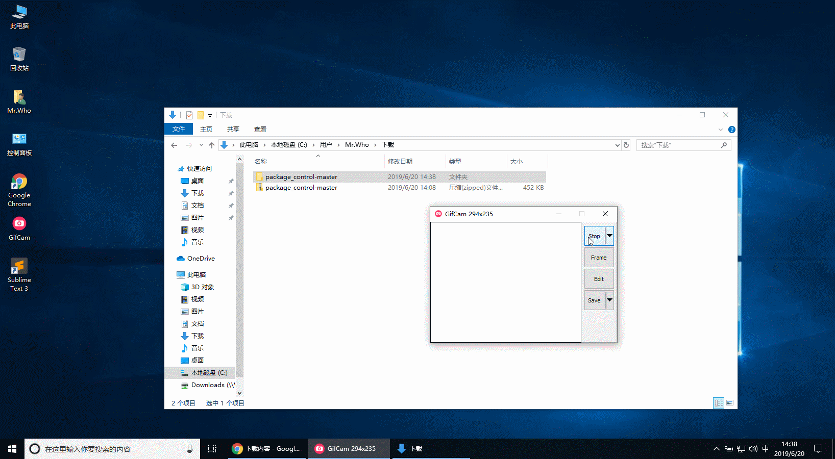This screenshot has width=835, height=459.
Task: Go up one level with the up arrow
Action: click(212, 145)
